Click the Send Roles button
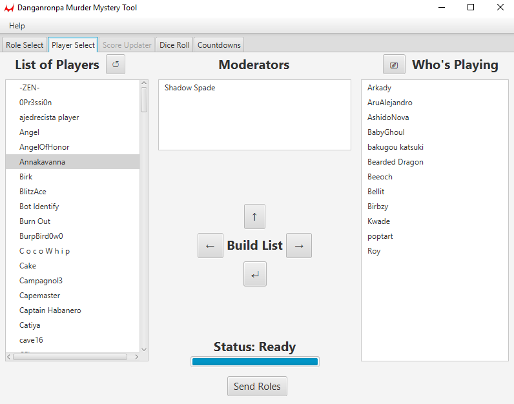The height and width of the screenshot is (404, 514). tap(258, 387)
